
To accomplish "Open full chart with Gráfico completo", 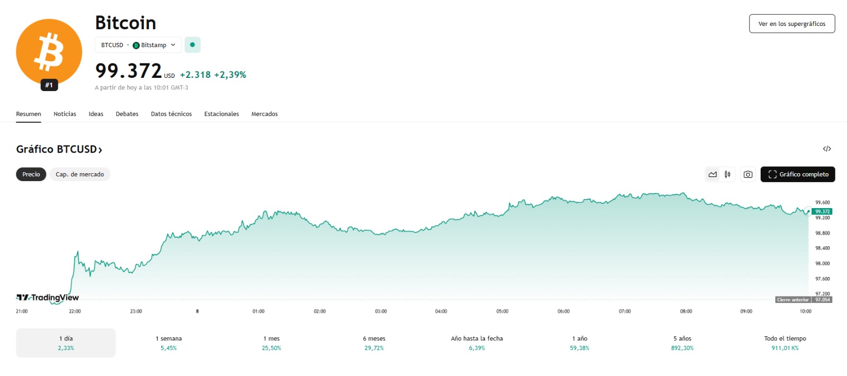I will [797, 174].
